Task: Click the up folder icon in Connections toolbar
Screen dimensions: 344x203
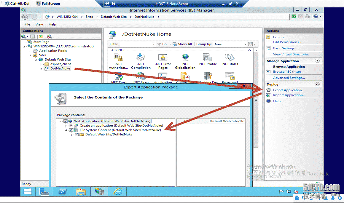Action: click(41, 36)
